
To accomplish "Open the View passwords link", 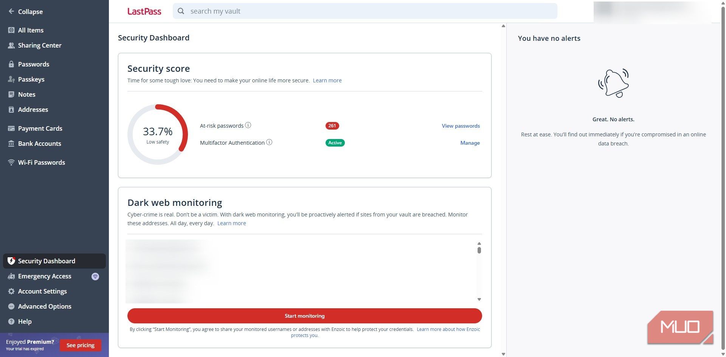I will click(x=461, y=126).
